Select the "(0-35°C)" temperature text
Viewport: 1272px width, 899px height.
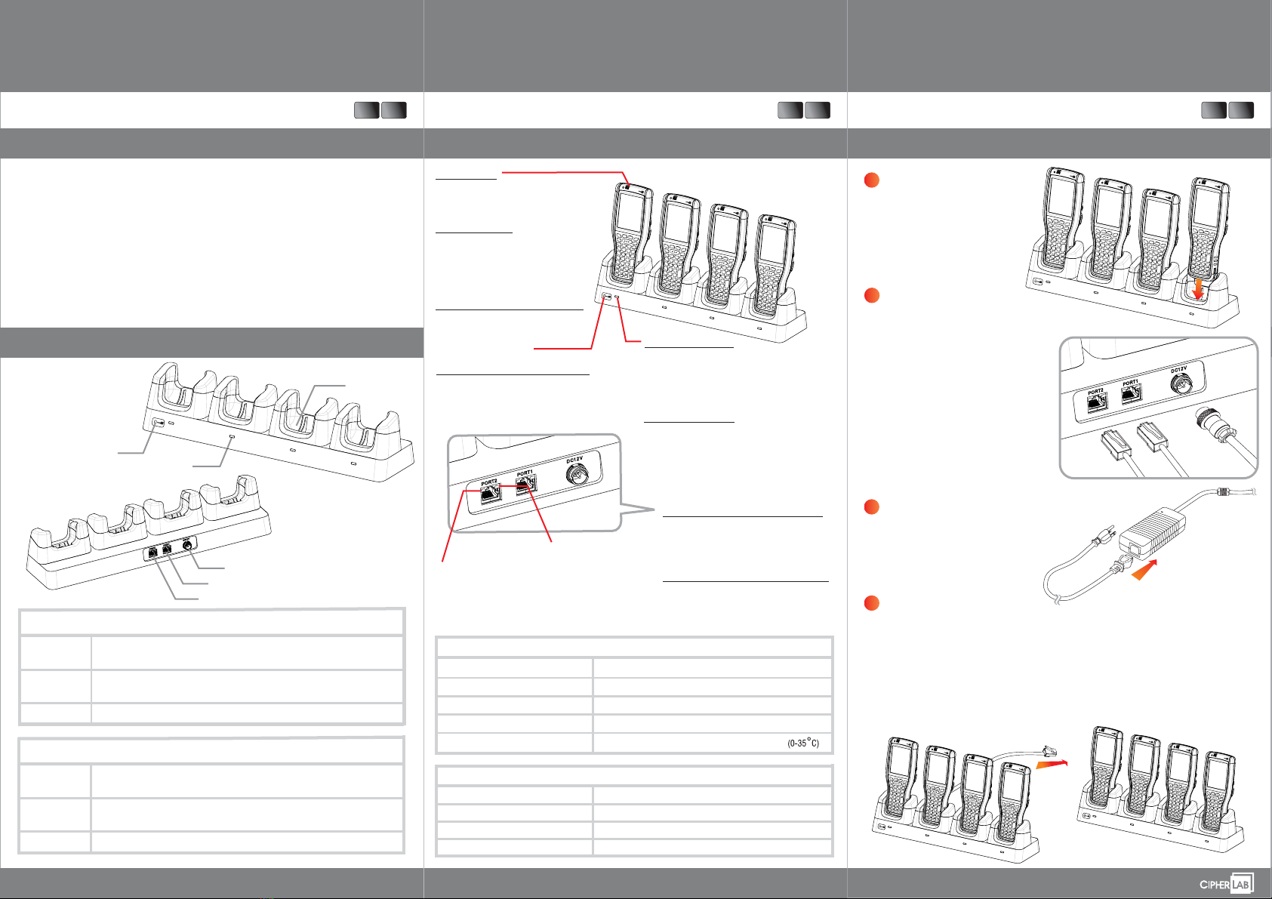pyautogui.click(x=803, y=743)
